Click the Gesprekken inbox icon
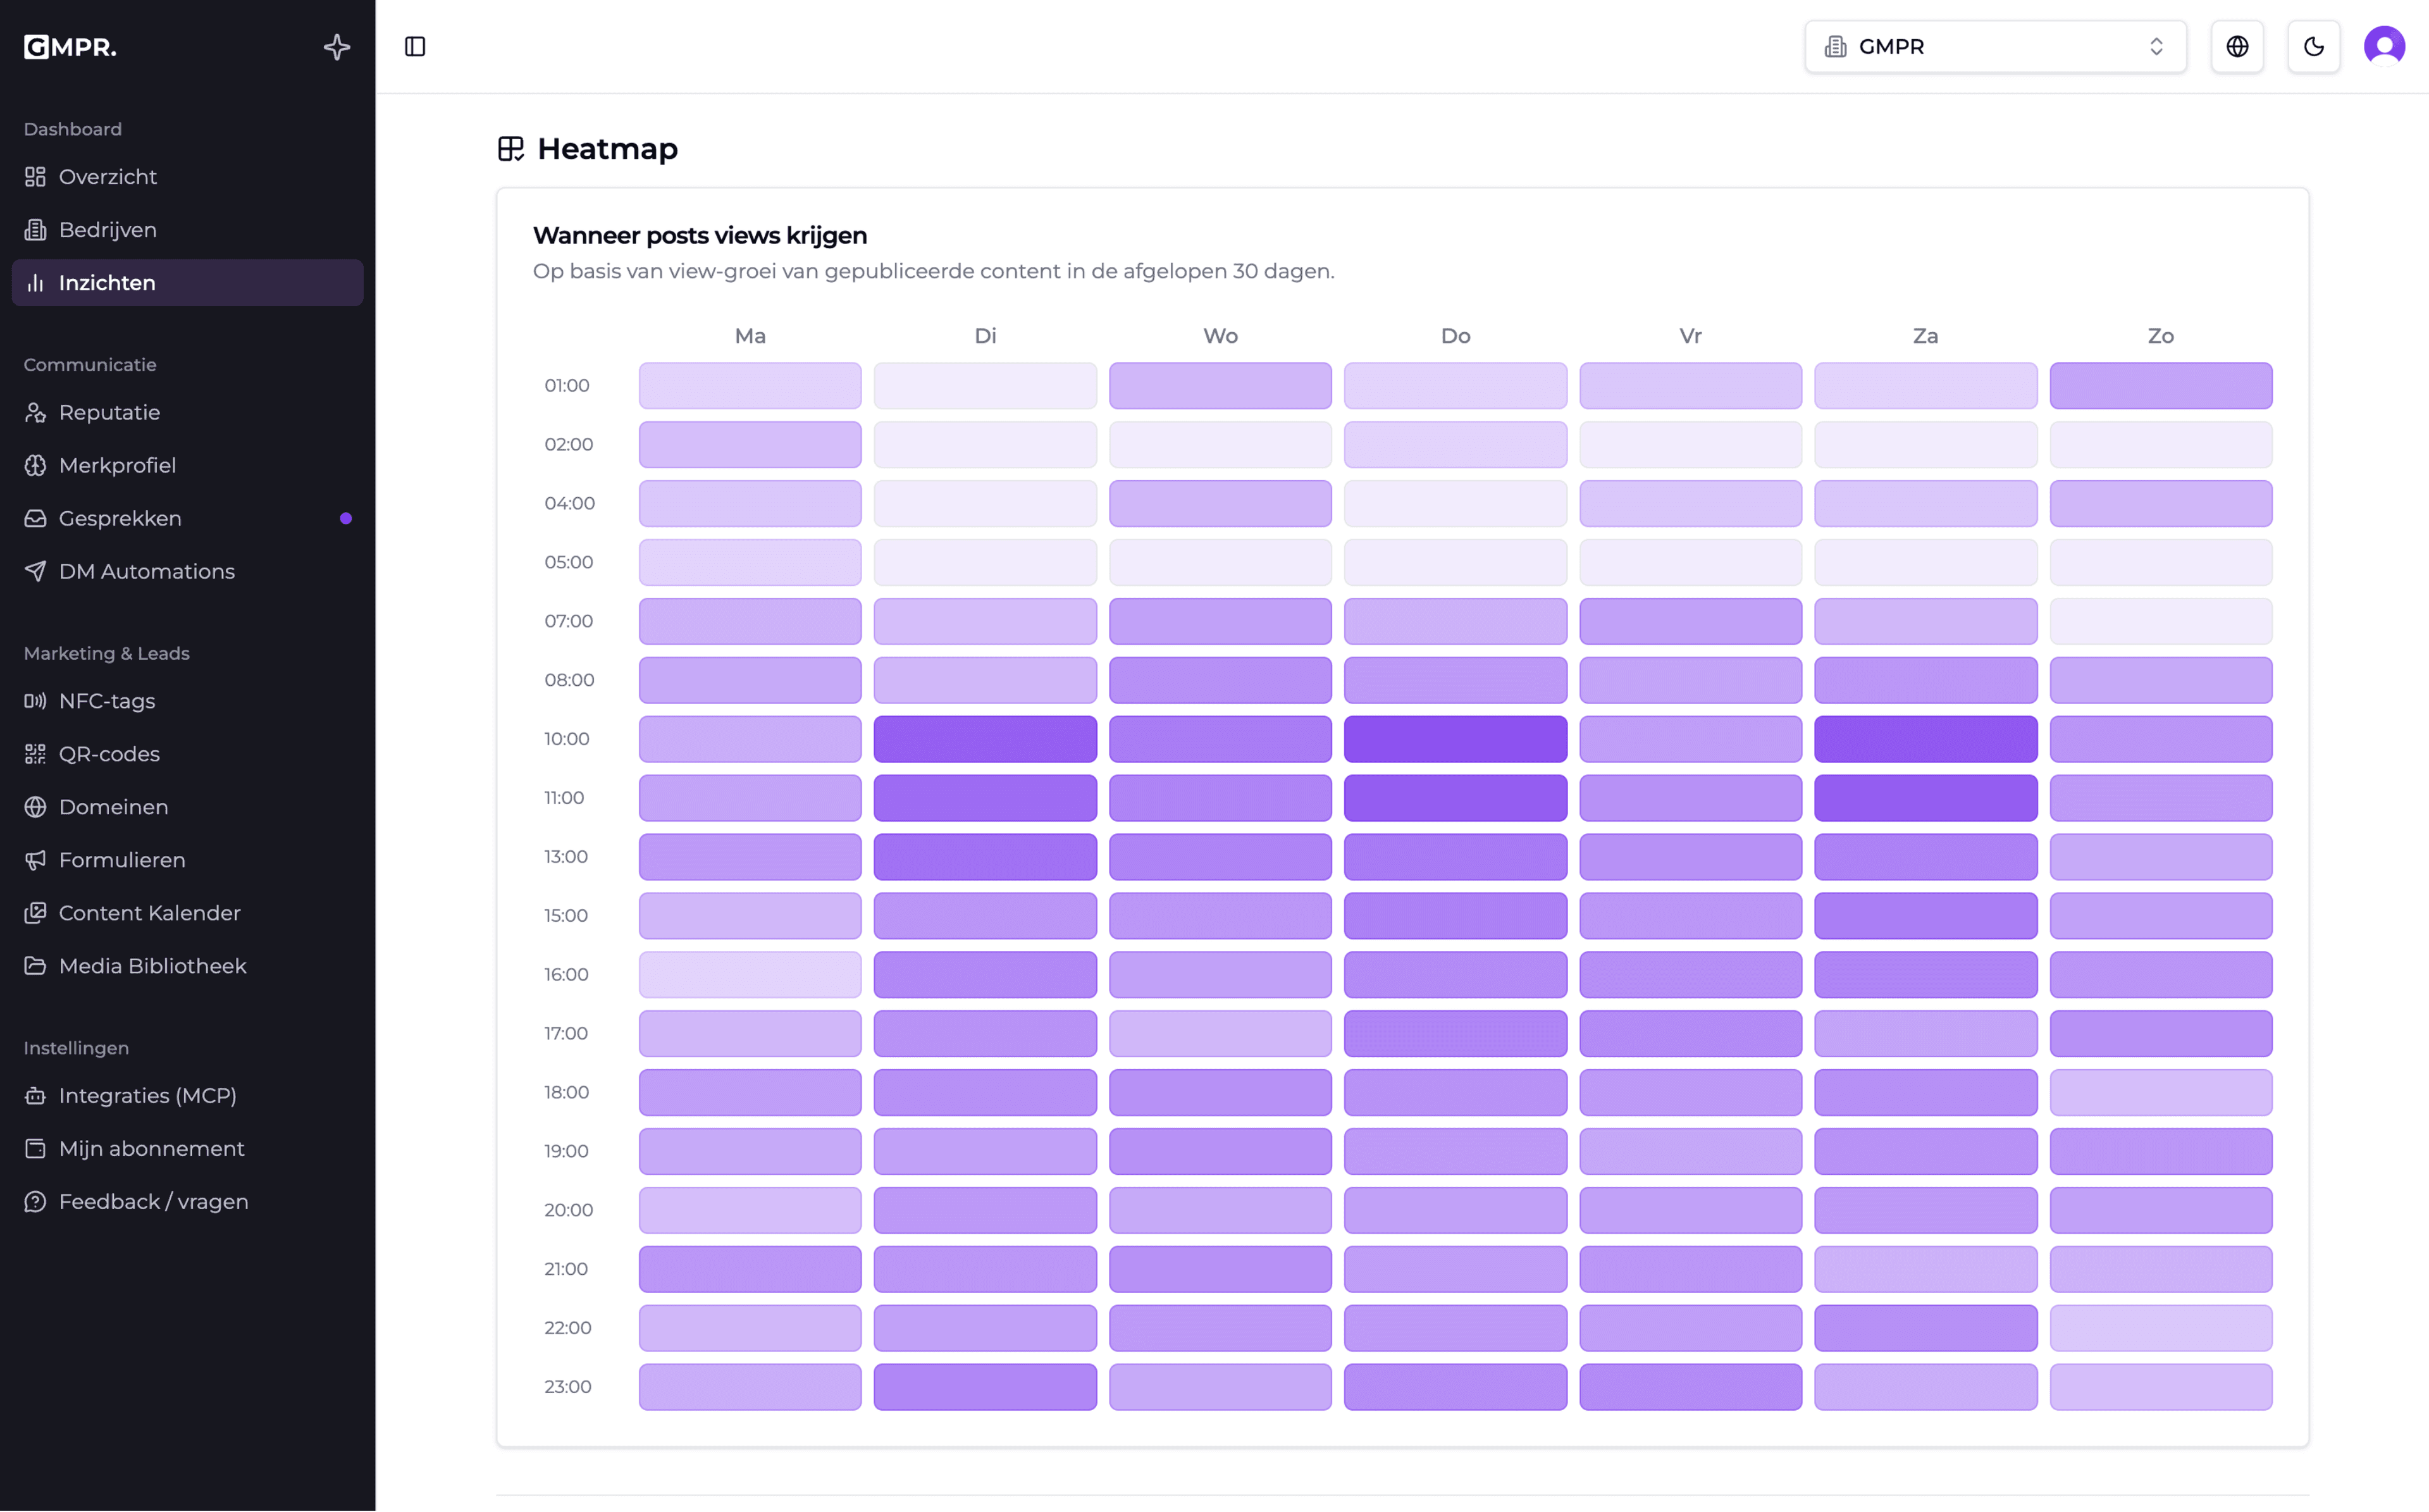Viewport: 2429px width, 1512px height. click(x=36, y=518)
